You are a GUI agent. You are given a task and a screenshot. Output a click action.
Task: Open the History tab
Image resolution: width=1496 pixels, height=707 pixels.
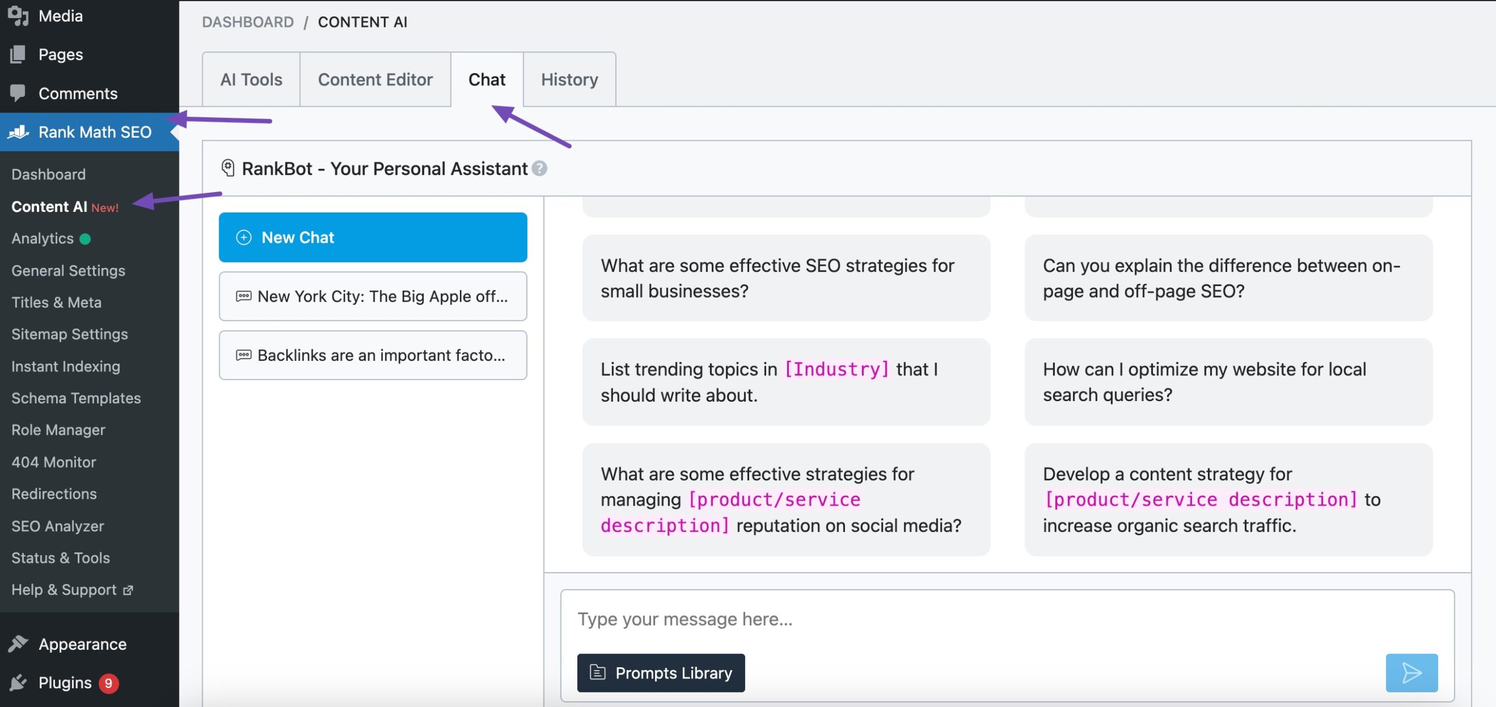point(569,79)
